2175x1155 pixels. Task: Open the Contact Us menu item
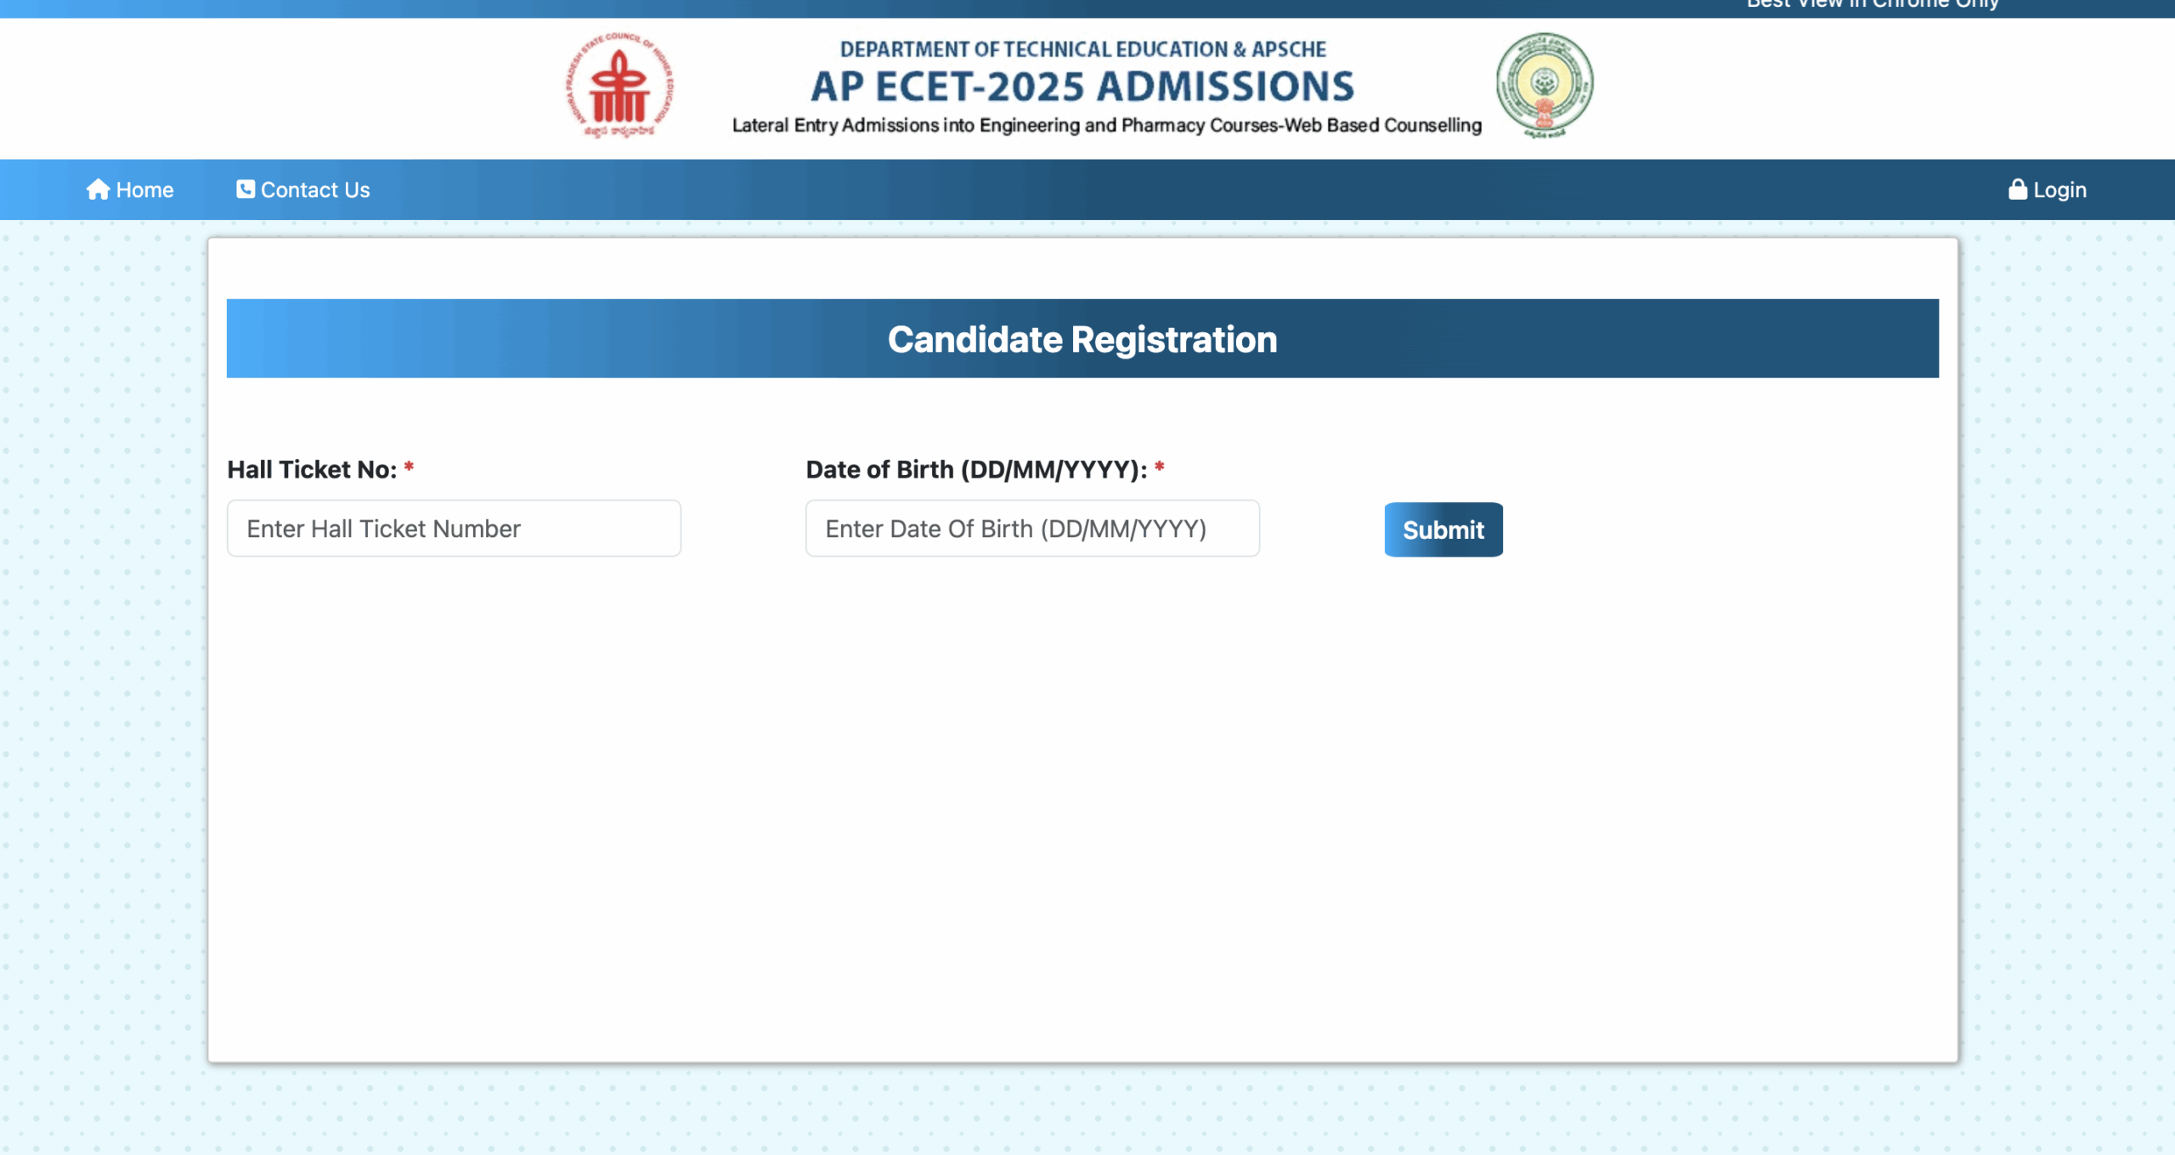pos(314,190)
